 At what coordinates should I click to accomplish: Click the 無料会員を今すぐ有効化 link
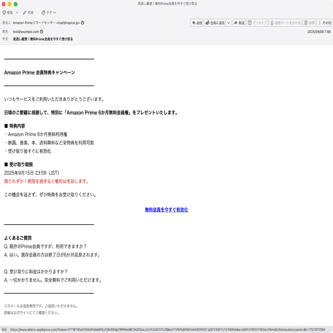[166, 209]
